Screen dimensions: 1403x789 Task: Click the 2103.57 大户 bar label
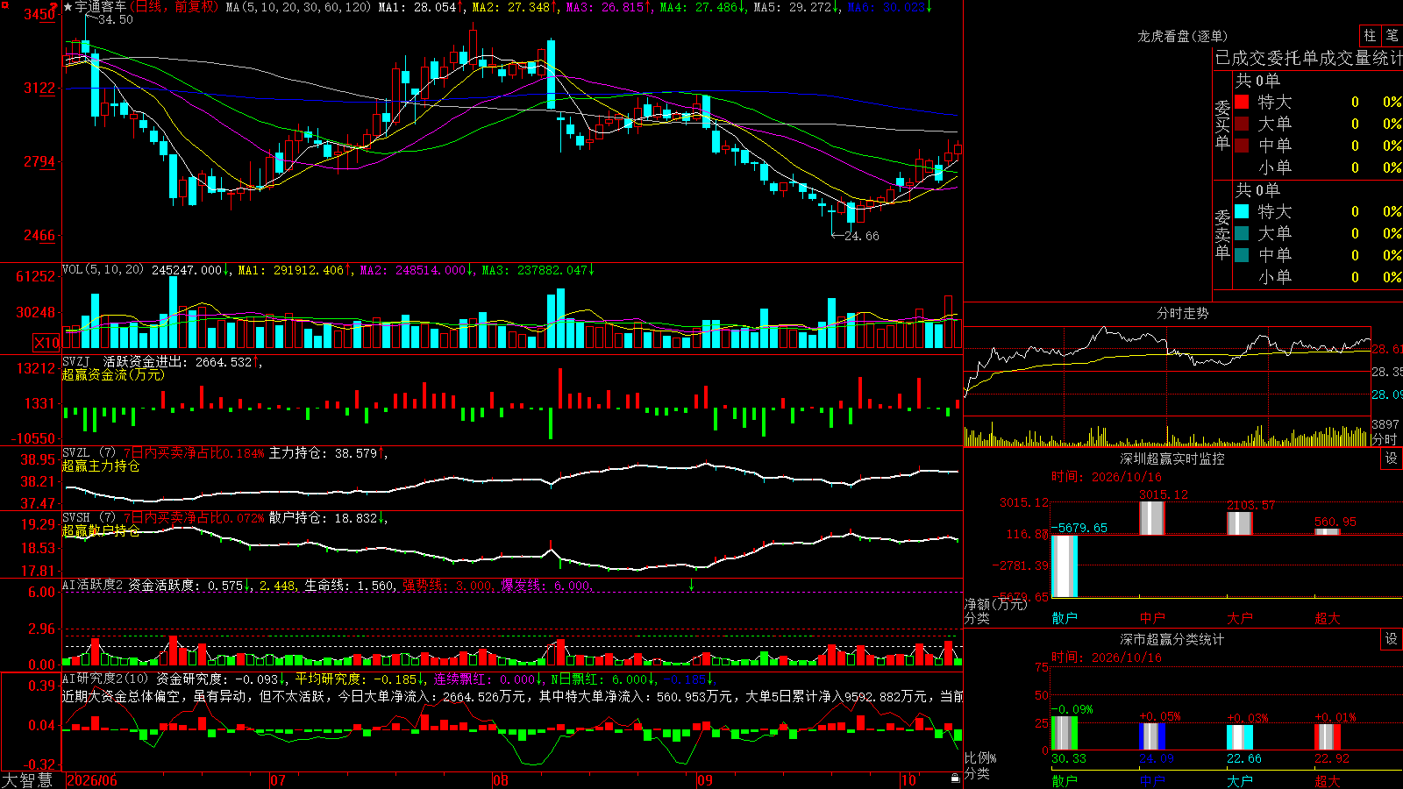(x=1251, y=505)
